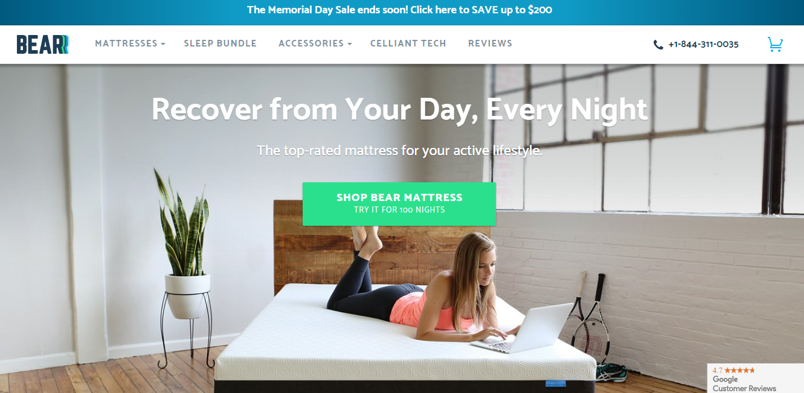Navigate to Celliant Tech

[x=408, y=43]
